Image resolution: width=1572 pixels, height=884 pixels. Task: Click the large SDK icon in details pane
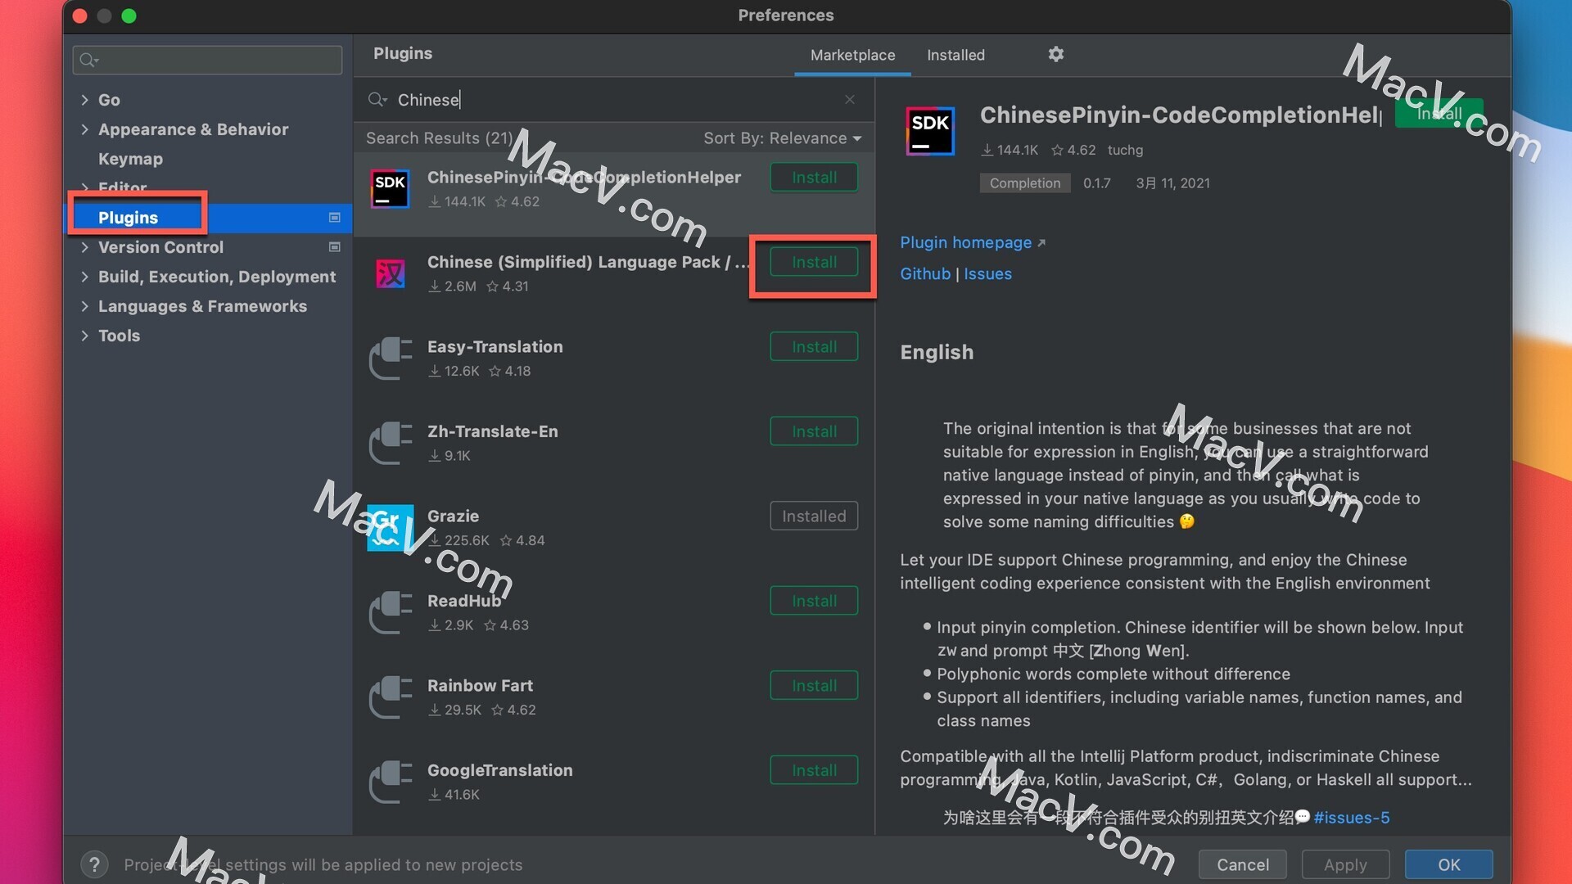tap(930, 131)
